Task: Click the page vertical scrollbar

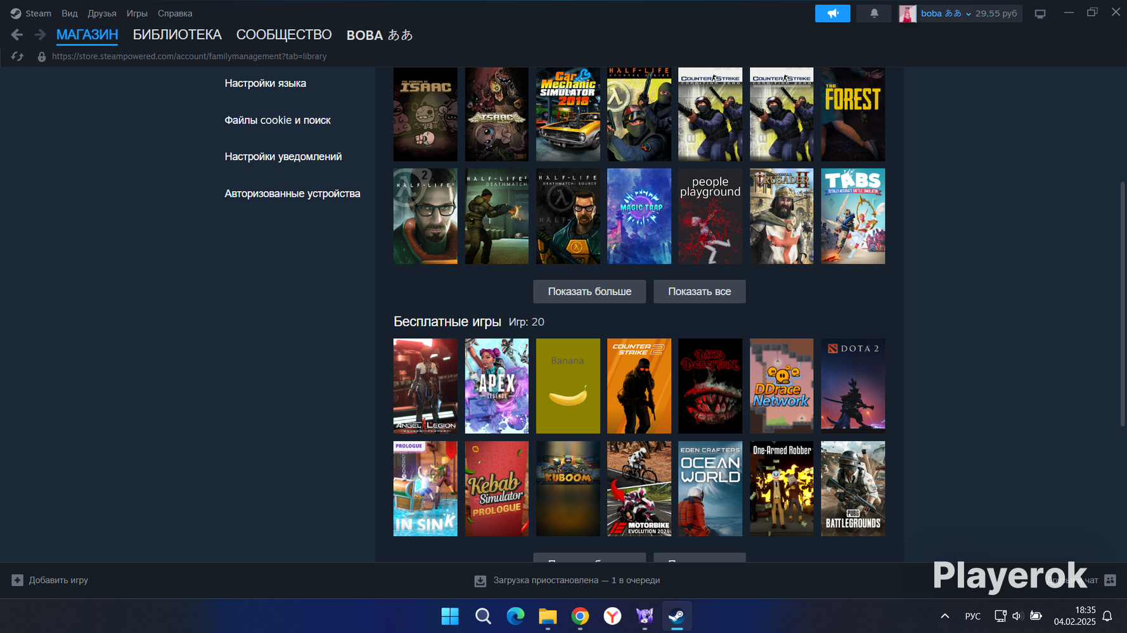Action: coord(1121,304)
